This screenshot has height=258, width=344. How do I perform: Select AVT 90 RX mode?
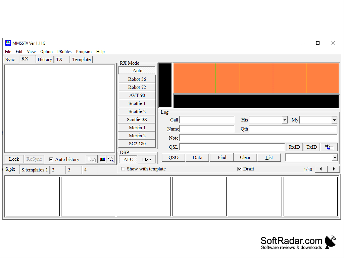137,95
